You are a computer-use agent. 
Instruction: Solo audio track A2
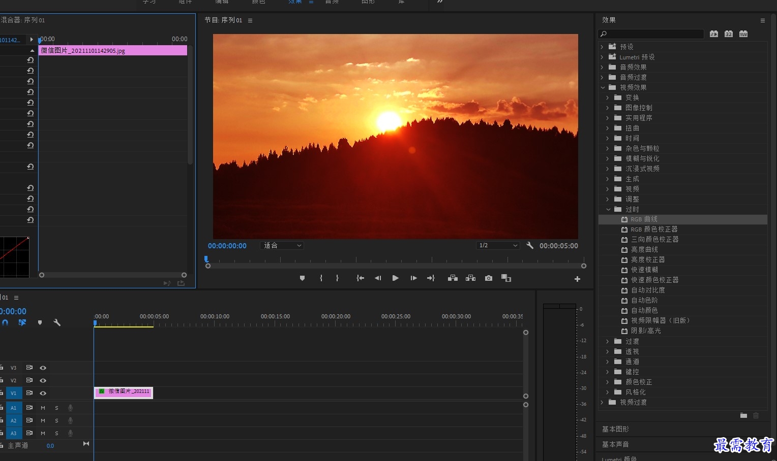56,420
